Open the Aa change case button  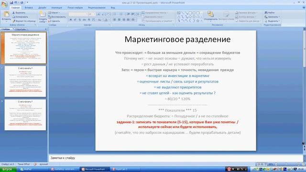click(x=100, y=20)
